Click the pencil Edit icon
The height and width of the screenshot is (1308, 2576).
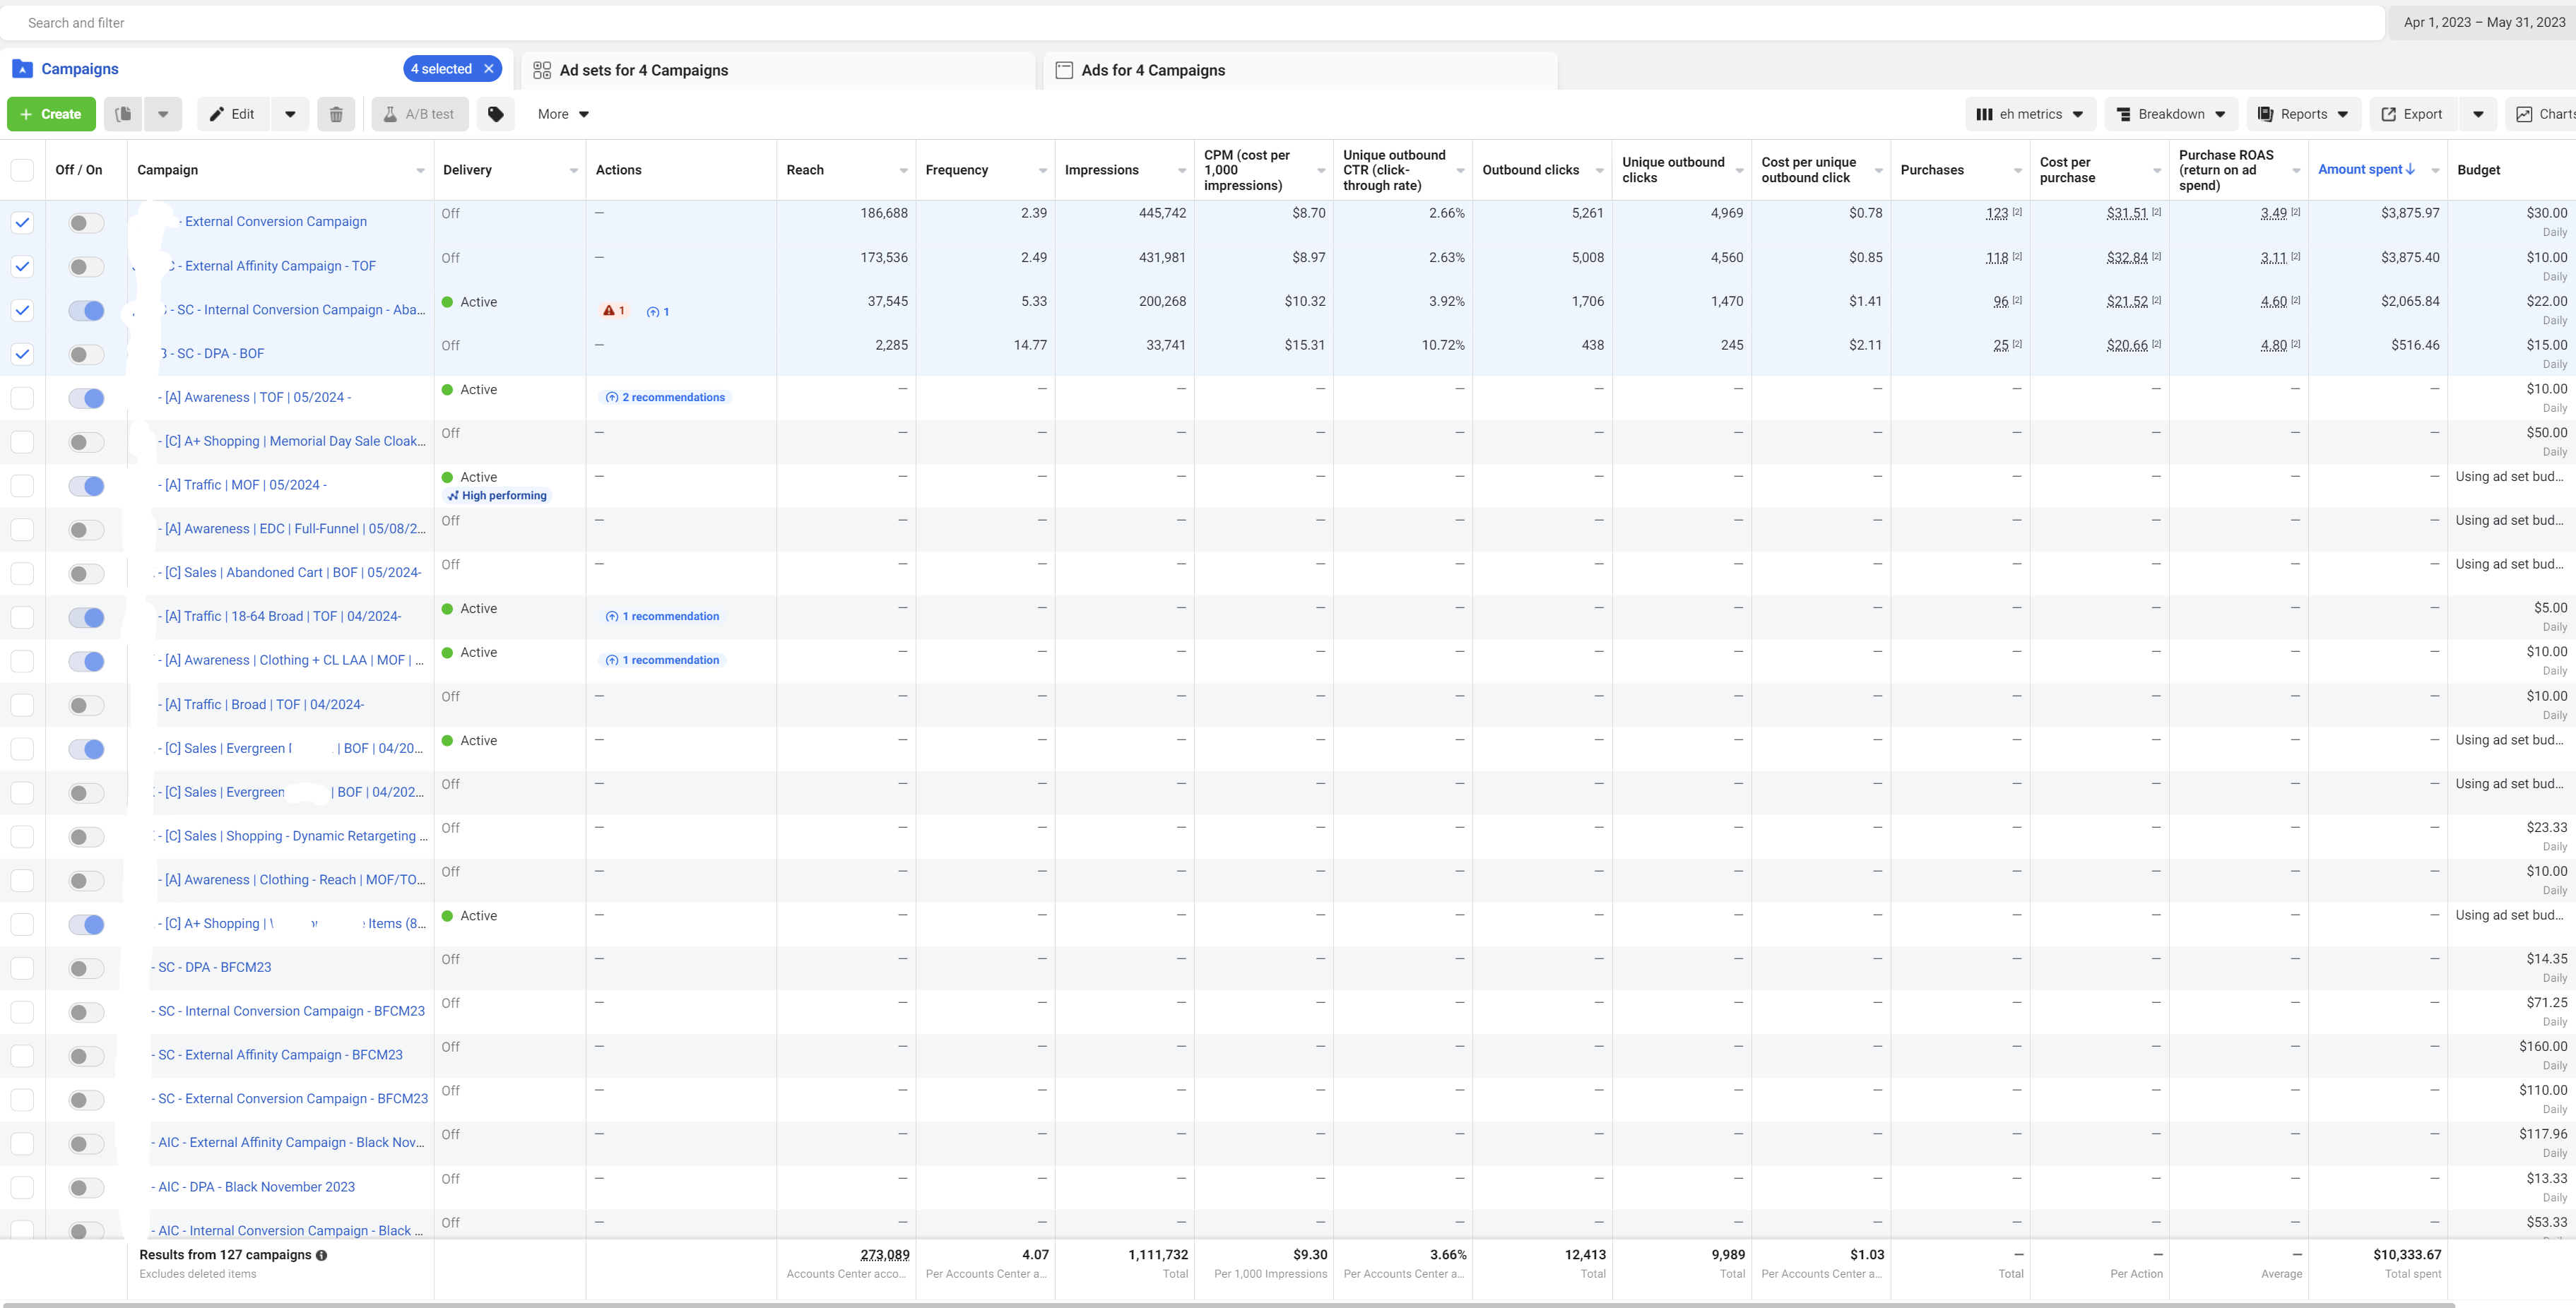coord(216,114)
